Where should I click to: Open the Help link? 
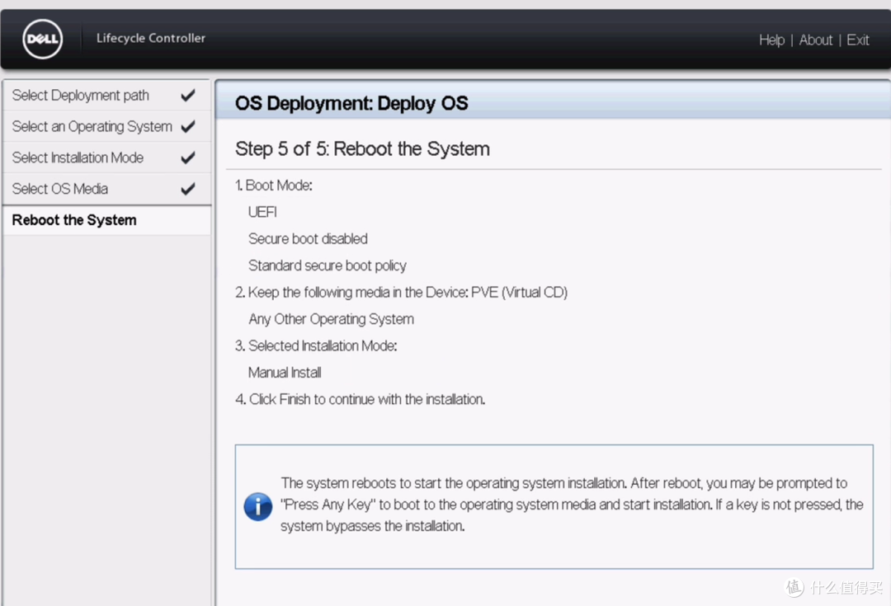[771, 40]
